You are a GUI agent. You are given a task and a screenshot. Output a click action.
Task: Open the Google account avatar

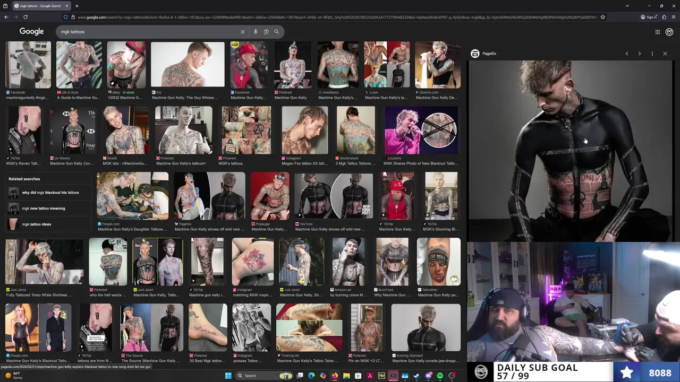(x=669, y=32)
